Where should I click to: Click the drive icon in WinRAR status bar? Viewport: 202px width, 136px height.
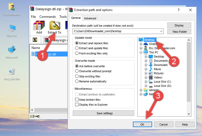pos(32,116)
